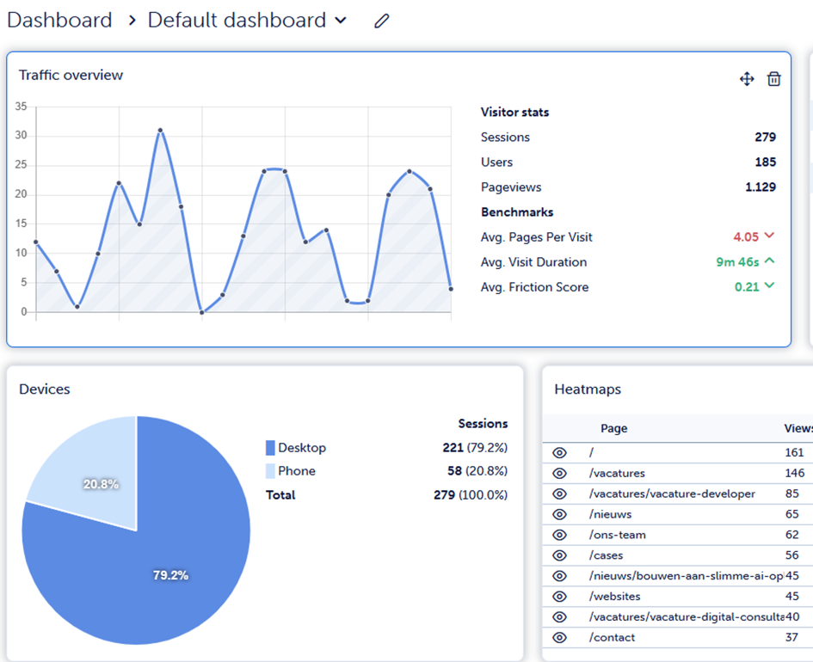Click the Heatmaps widget title
The width and height of the screenshot is (813, 662).
coord(588,389)
